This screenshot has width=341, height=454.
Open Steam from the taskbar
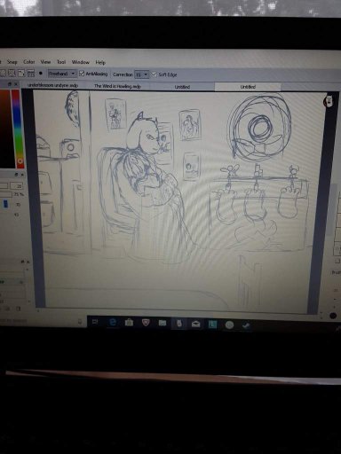246,325
